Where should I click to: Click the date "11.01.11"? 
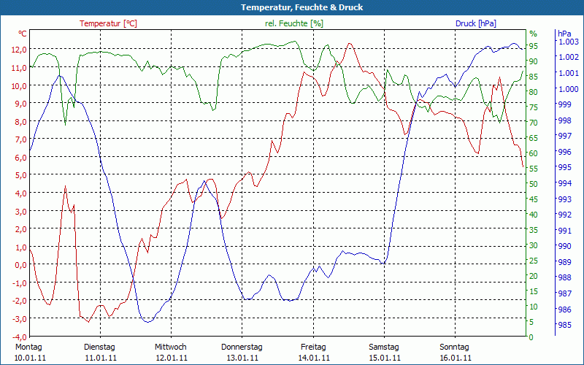pyautogui.click(x=101, y=358)
